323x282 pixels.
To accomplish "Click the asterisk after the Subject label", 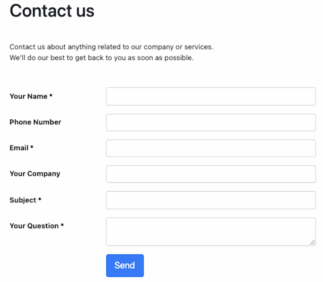I will (40, 200).
